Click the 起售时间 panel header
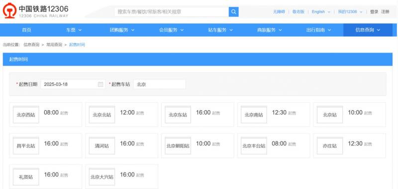This screenshot has width=398, height=189. click(198, 60)
